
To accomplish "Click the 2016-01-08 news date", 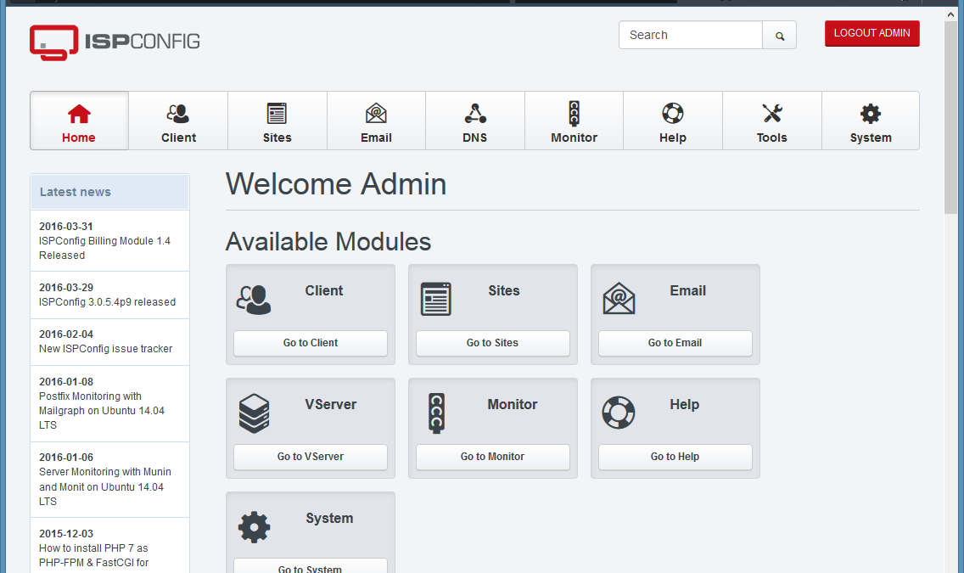I will pos(66,381).
